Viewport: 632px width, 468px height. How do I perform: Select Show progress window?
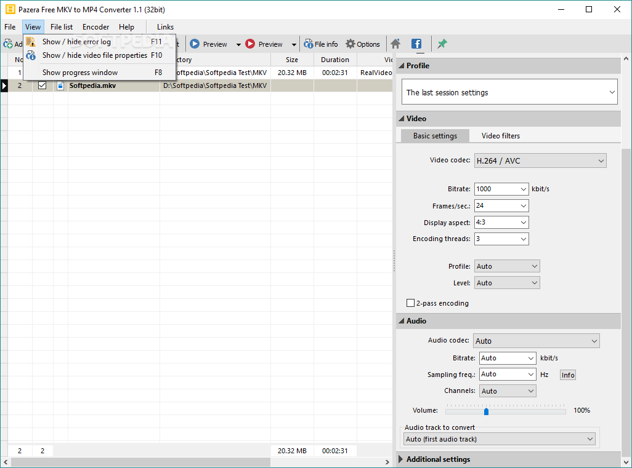pos(100,73)
